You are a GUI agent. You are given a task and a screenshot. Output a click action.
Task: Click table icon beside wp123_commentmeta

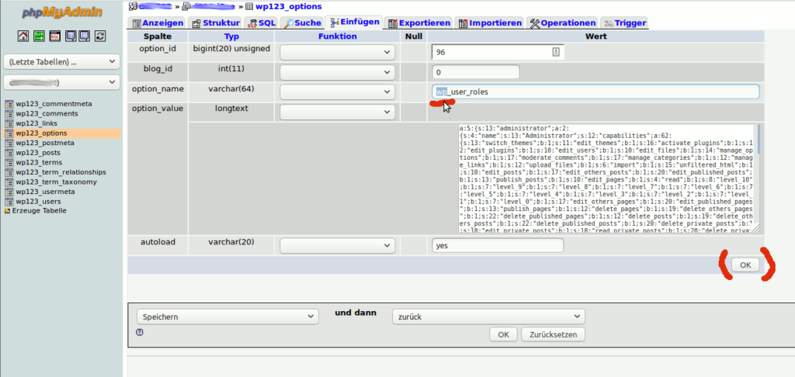pyautogui.click(x=9, y=104)
